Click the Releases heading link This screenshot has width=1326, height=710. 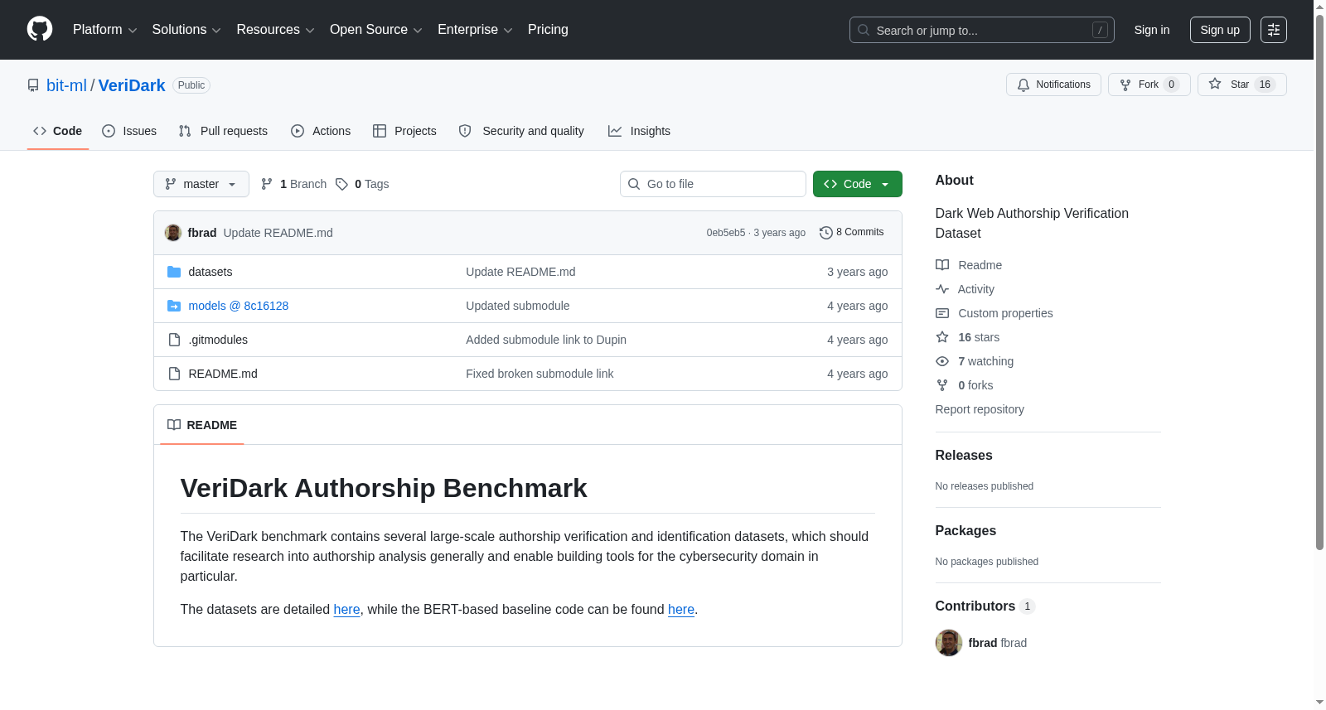pos(964,456)
